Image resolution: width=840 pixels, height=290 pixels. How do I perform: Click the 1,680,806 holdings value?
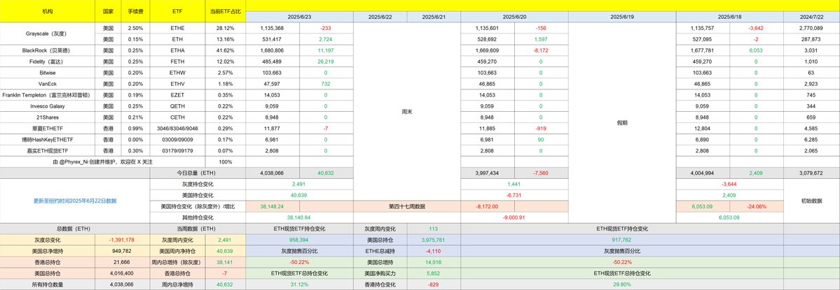tap(272, 51)
